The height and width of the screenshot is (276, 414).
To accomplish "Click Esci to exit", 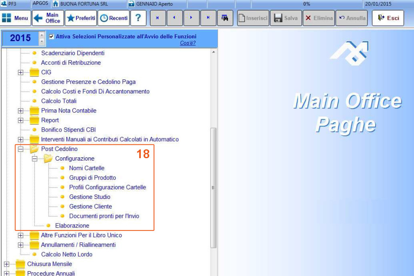I will point(388,18).
